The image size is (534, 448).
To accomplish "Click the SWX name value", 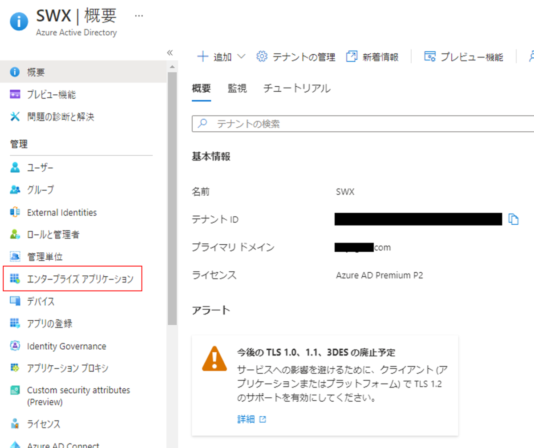I will coord(345,192).
